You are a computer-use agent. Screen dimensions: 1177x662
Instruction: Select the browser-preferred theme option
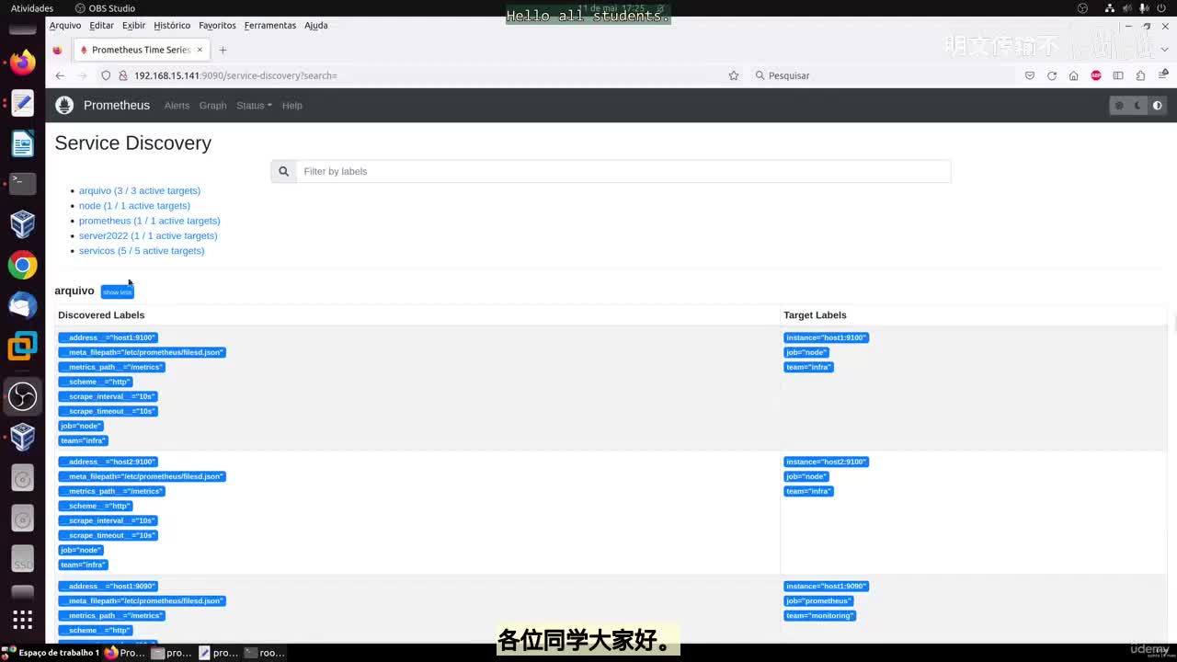click(x=1158, y=106)
